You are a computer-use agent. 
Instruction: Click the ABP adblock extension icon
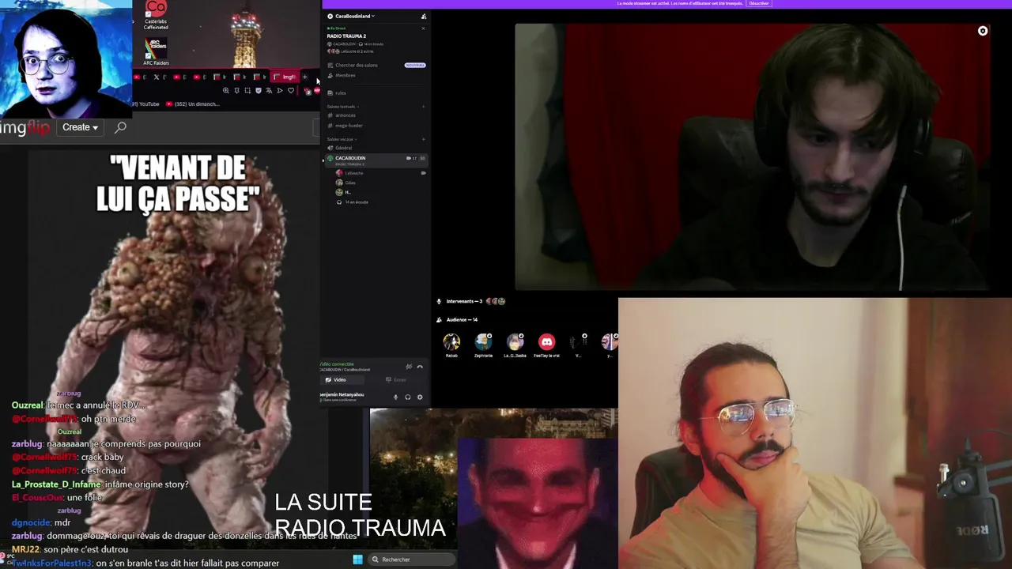tap(317, 90)
